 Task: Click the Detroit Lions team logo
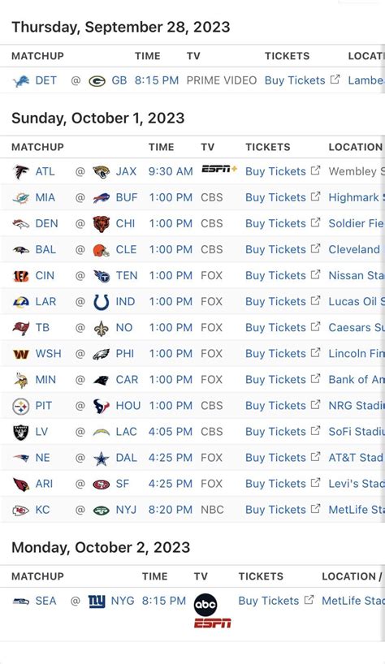(x=21, y=80)
